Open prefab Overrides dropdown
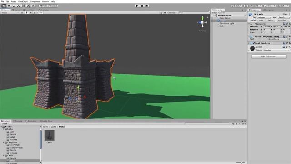 tap(283, 20)
